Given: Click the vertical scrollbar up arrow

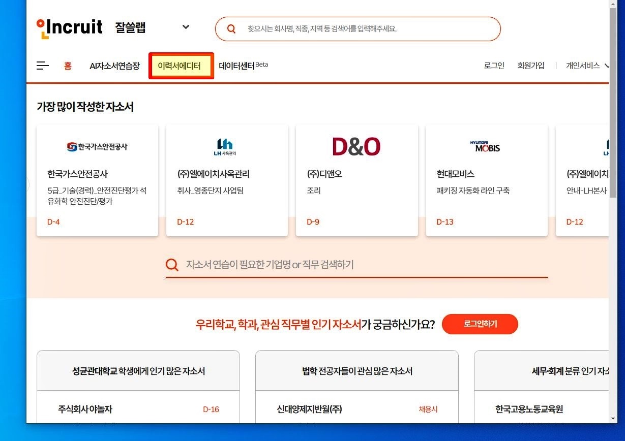Looking at the screenshot, I should [613, 4].
